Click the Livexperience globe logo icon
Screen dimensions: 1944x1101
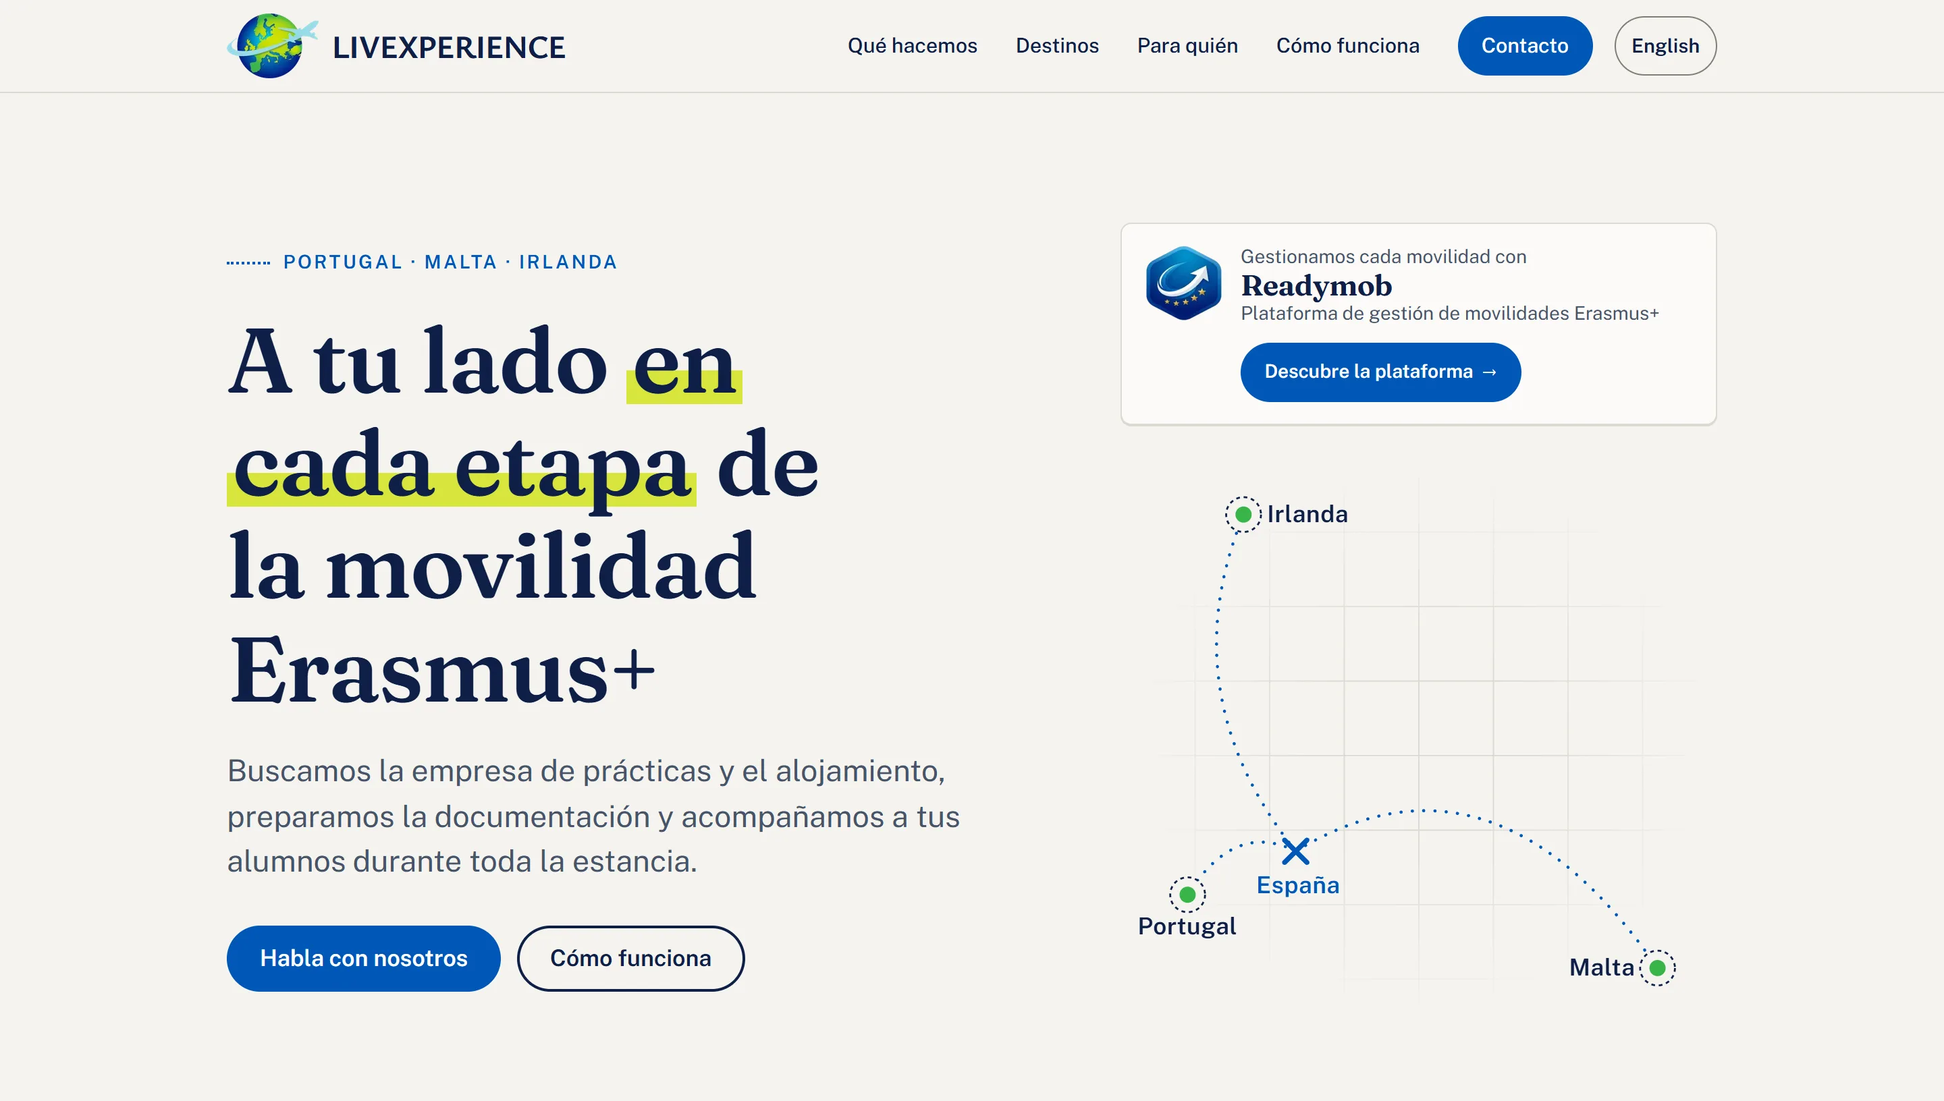[x=272, y=45]
